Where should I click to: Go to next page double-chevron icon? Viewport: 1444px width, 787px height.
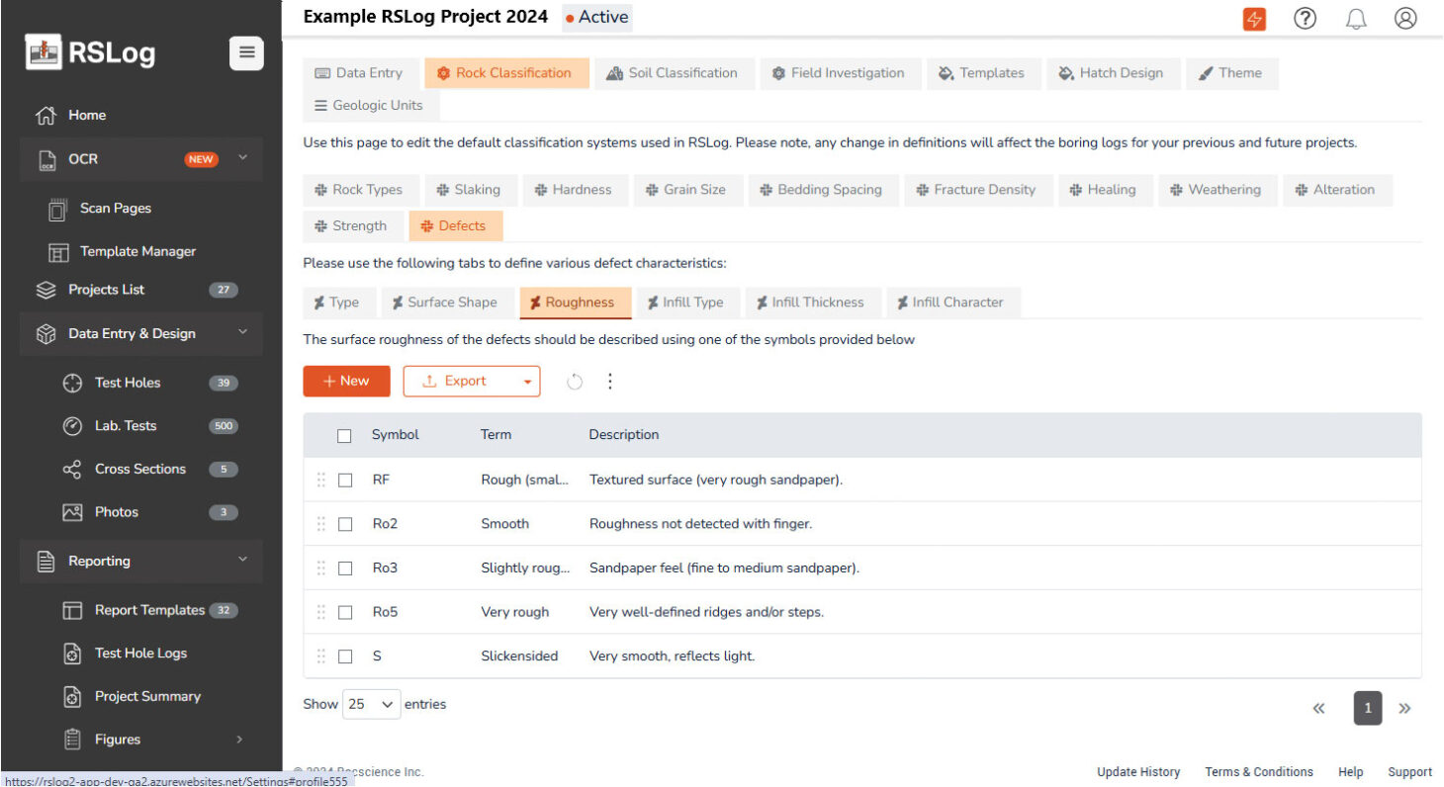pyautogui.click(x=1404, y=708)
